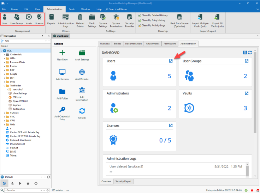Open Vault Settings ribbon button
This screenshot has height=195, width=260.
click(x=92, y=21)
